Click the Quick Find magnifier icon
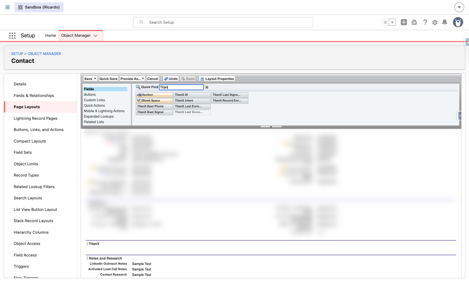 coord(138,87)
